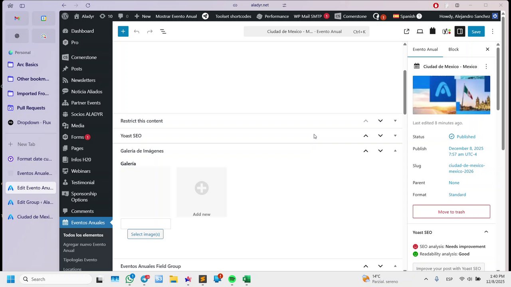Viewport: 511px width, 287px height.
Task: View the post in new tab
Action: tap(406, 31)
